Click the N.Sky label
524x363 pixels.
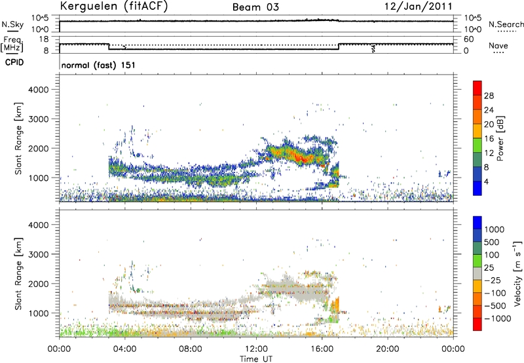coord(12,24)
